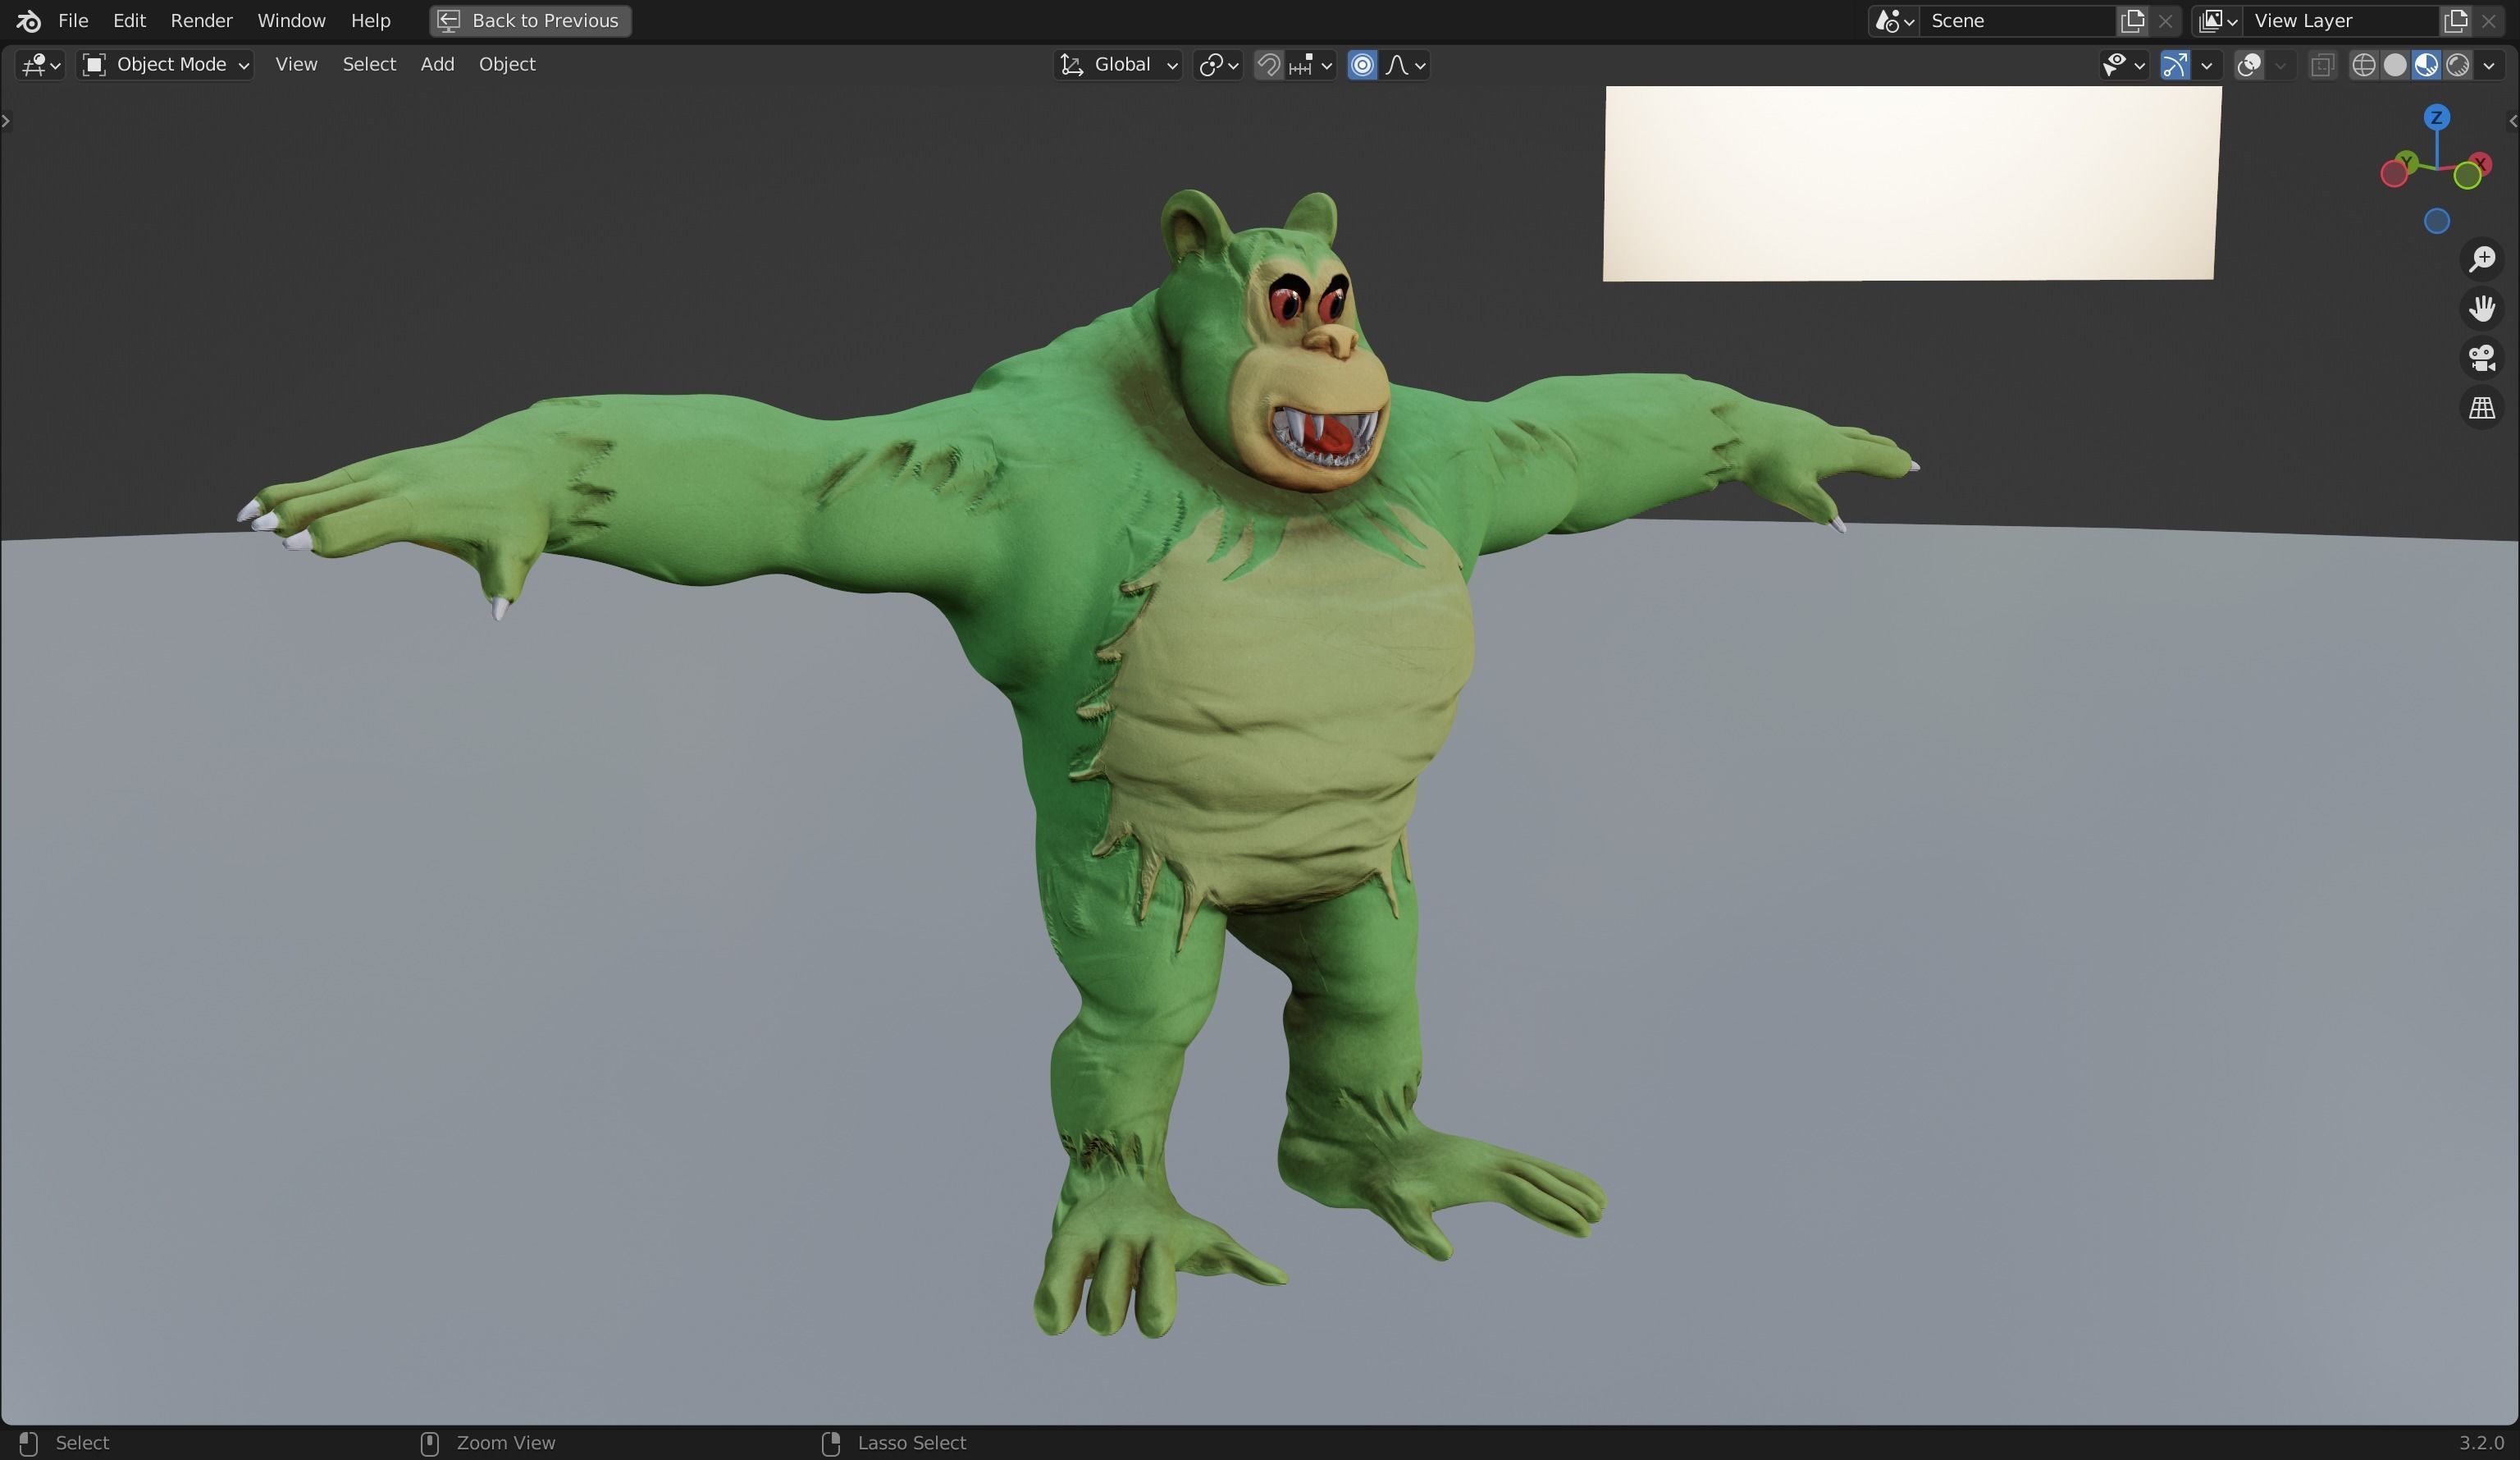Open the overlays options dropdown arrow
Image resolution: width=2520 pixels, height=1460 pixels.
click(2281, 64)
